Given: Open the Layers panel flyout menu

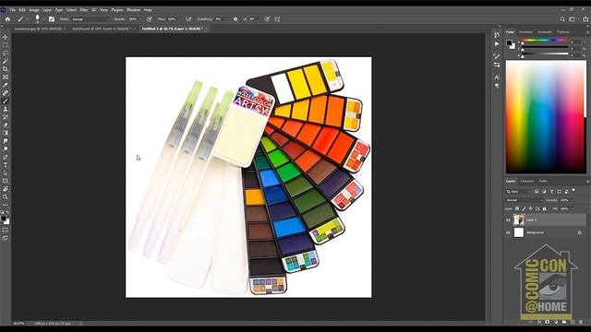Looking at the screenshot, I should click(587, 182).
